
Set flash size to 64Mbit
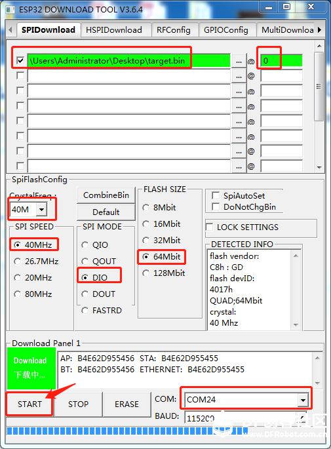(161, 256)
